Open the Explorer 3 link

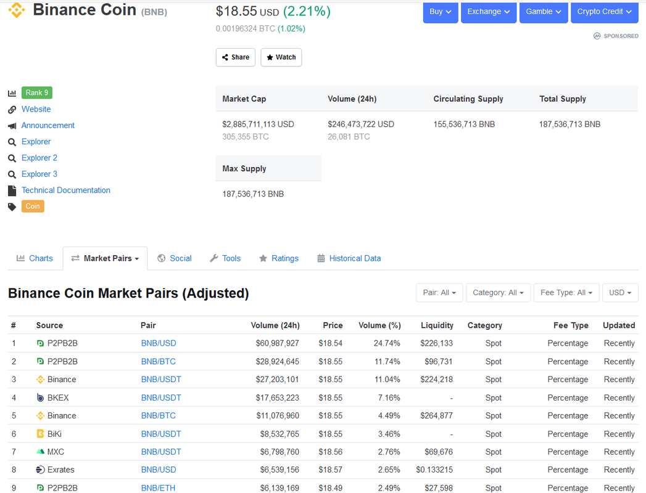click(39, 174)
